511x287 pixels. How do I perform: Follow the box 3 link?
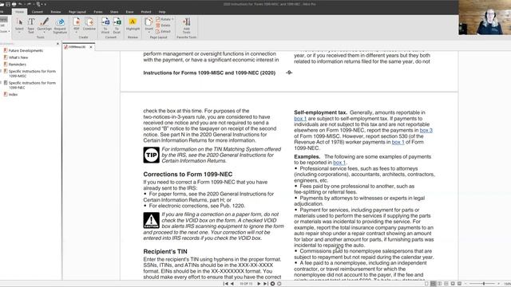click(x=426, y=131)
